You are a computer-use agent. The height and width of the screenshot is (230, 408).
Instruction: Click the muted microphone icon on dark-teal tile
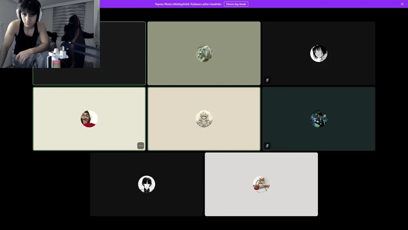pyautogui.click(x=267, y=146)
